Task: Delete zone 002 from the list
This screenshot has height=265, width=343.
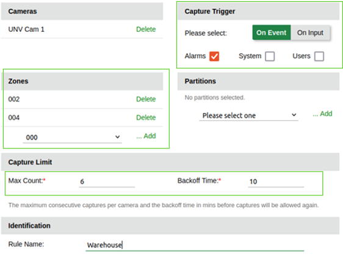Action: (146, 99)
